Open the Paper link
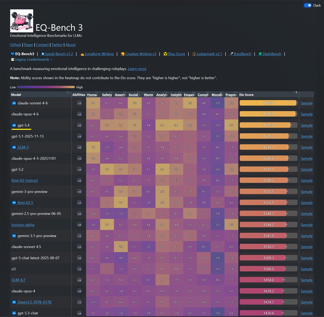Screen dimensions: 324x317 28,45
